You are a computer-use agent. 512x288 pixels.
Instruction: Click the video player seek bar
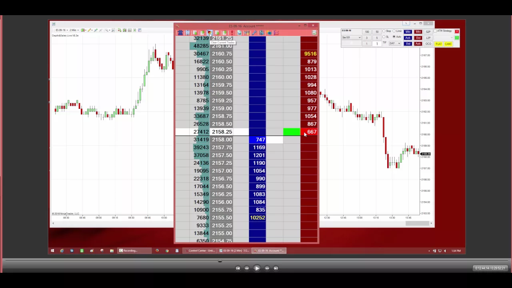[256, 261]
